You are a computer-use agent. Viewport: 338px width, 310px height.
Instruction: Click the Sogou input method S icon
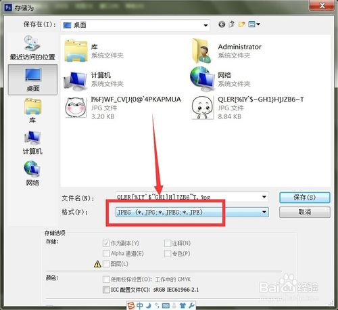(131, 305)
